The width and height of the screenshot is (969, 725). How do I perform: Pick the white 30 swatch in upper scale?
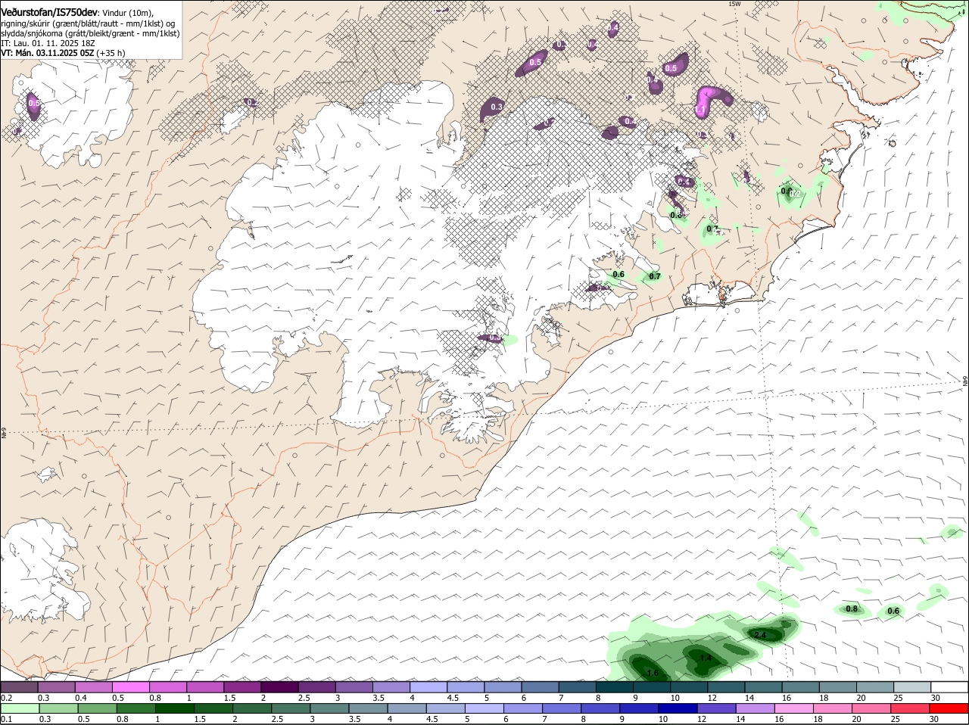(949, 687)
